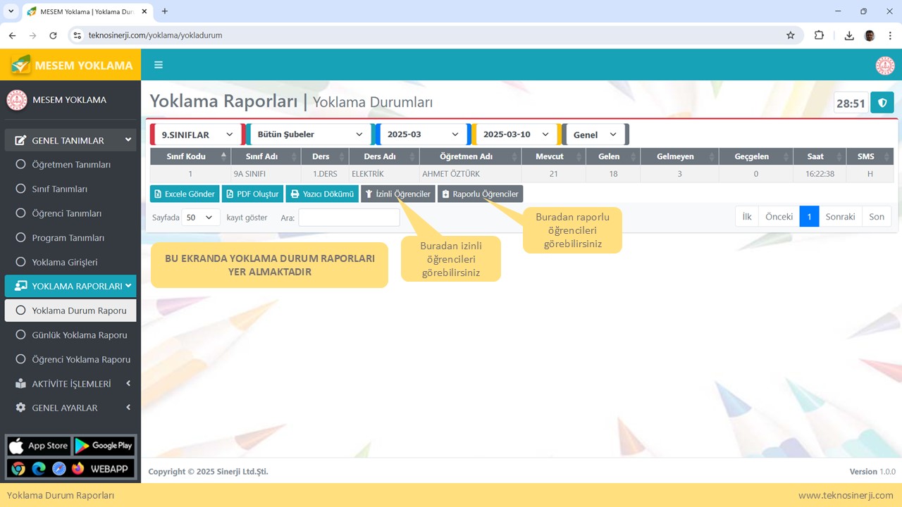Open Günlük Yoklama Raporu menu item

[79, 335]
